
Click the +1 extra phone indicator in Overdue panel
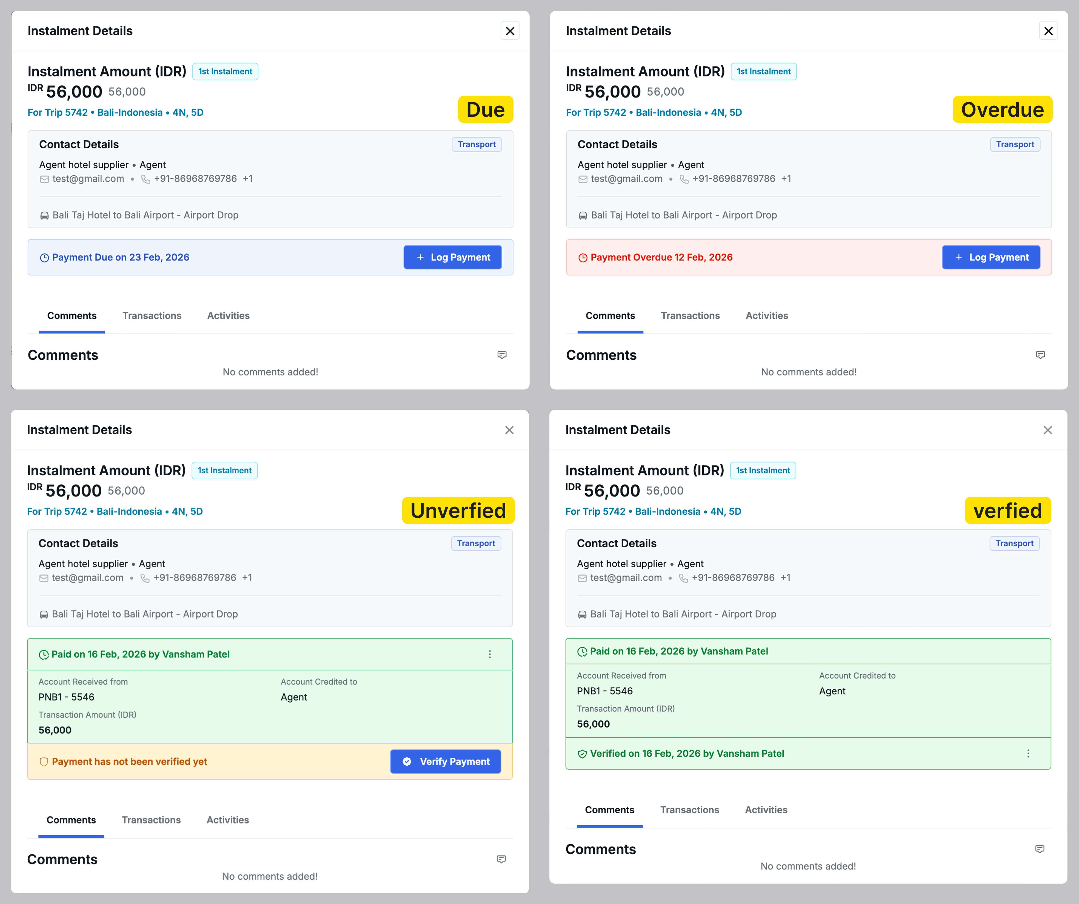[x=786, y=179]
